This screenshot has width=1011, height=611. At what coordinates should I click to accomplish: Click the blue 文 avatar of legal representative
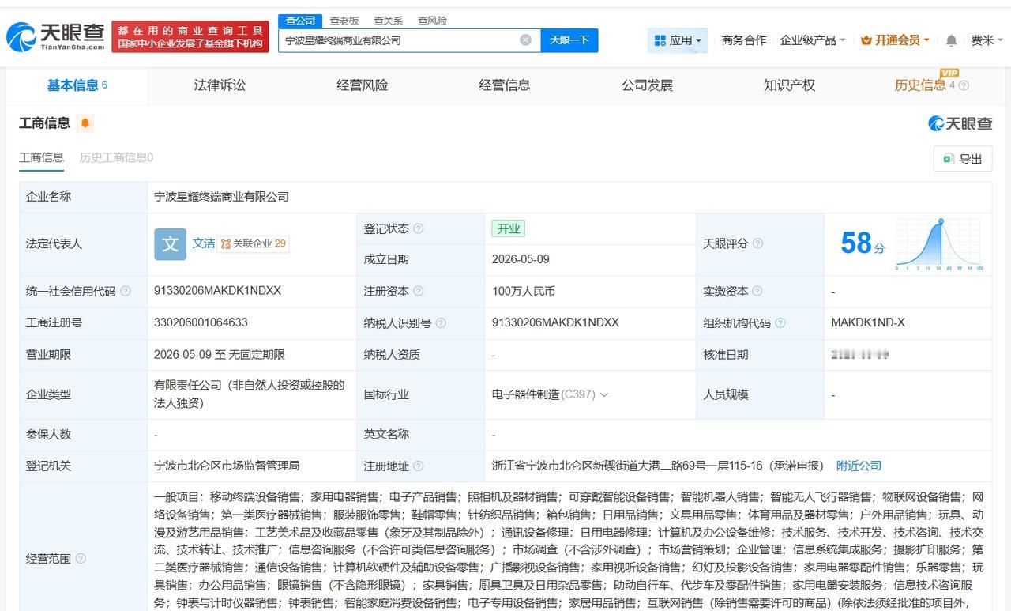(170, 244)
